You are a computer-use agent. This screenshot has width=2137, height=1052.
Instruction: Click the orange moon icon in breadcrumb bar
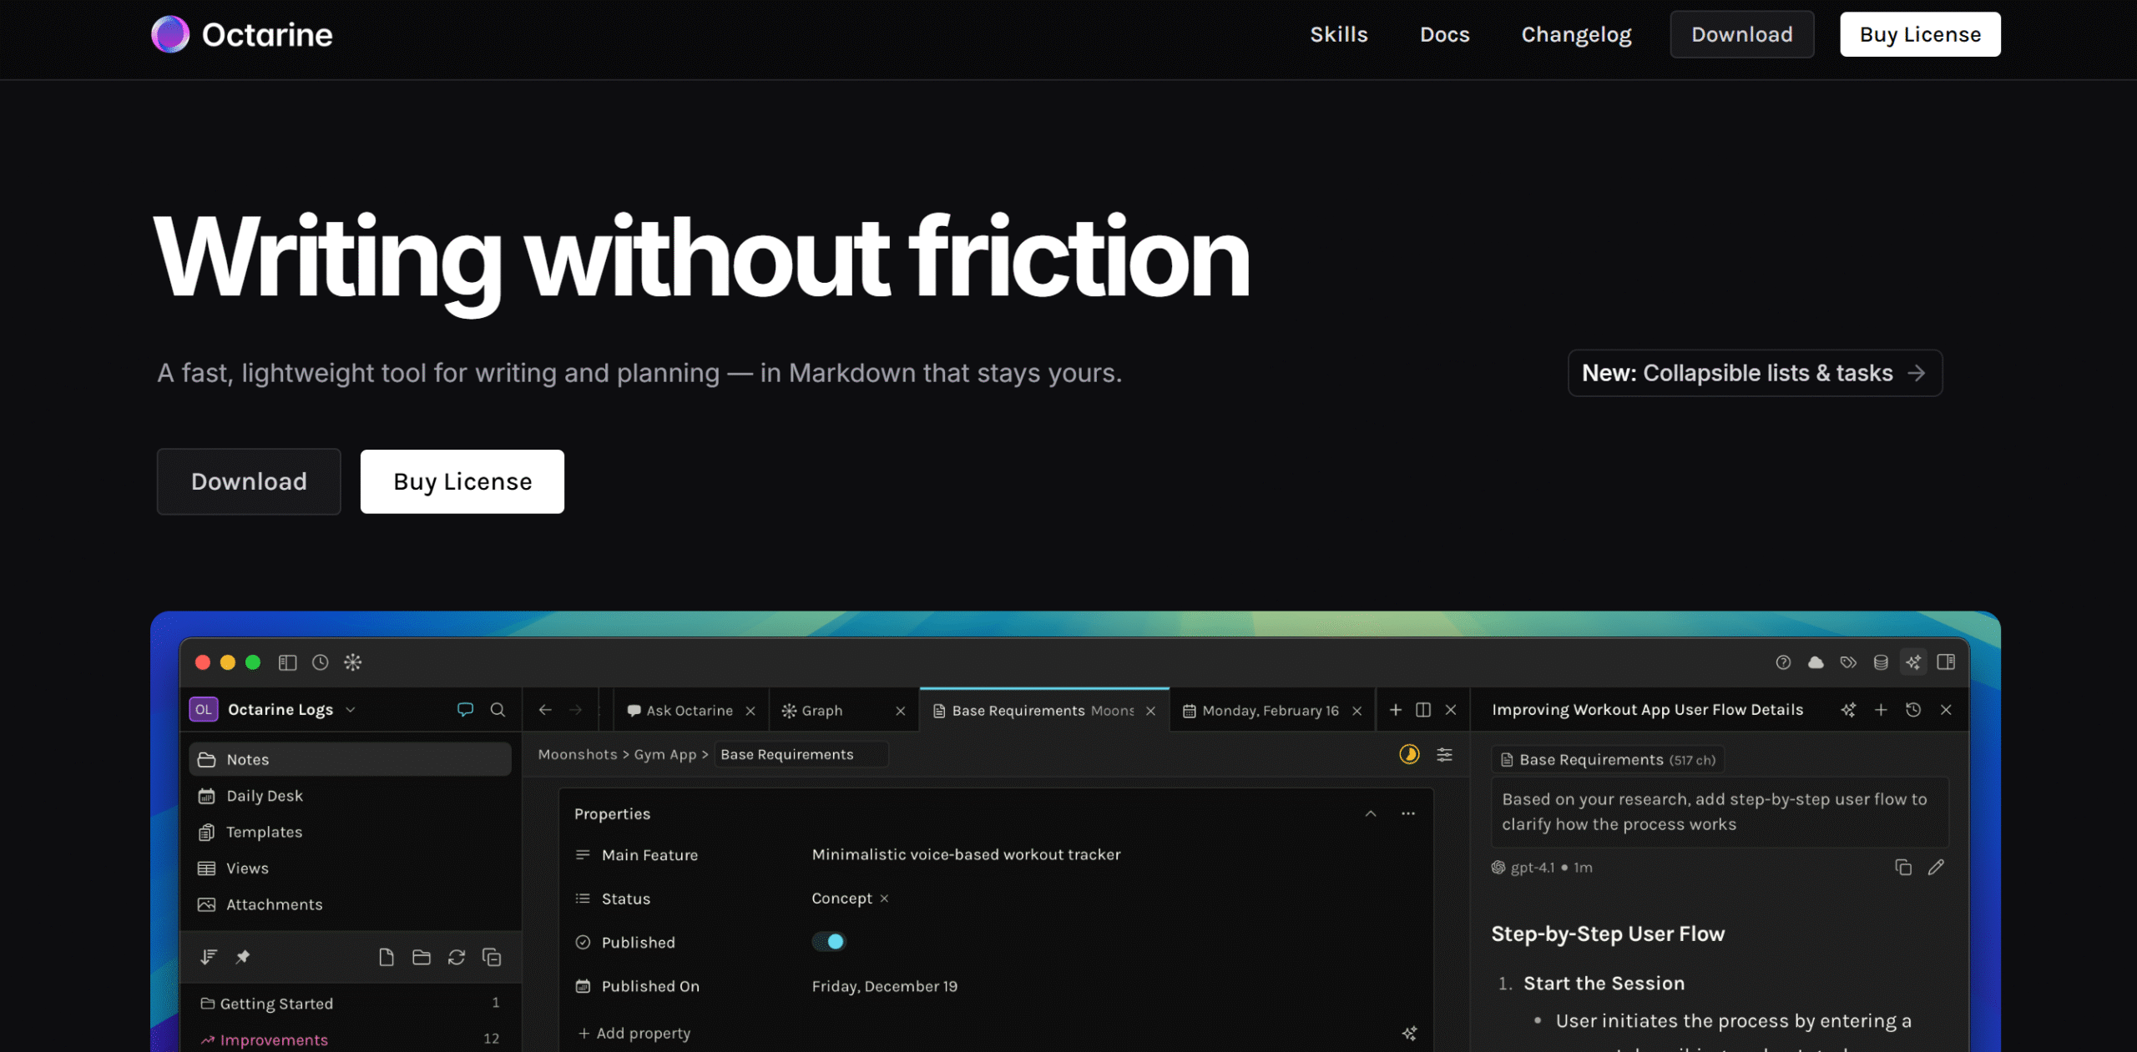pyautogui.click(x=1409, y=755)
